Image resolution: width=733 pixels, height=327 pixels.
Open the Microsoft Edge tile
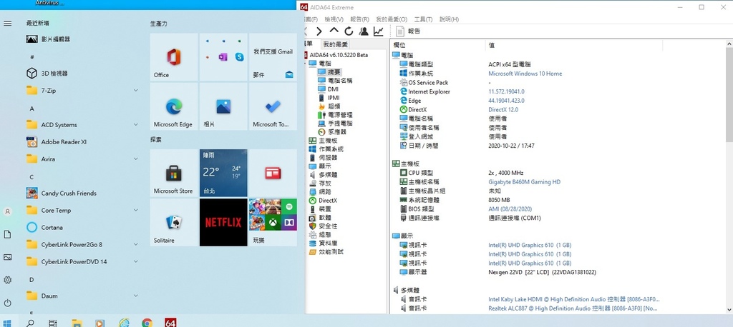(x=174, y=107)
